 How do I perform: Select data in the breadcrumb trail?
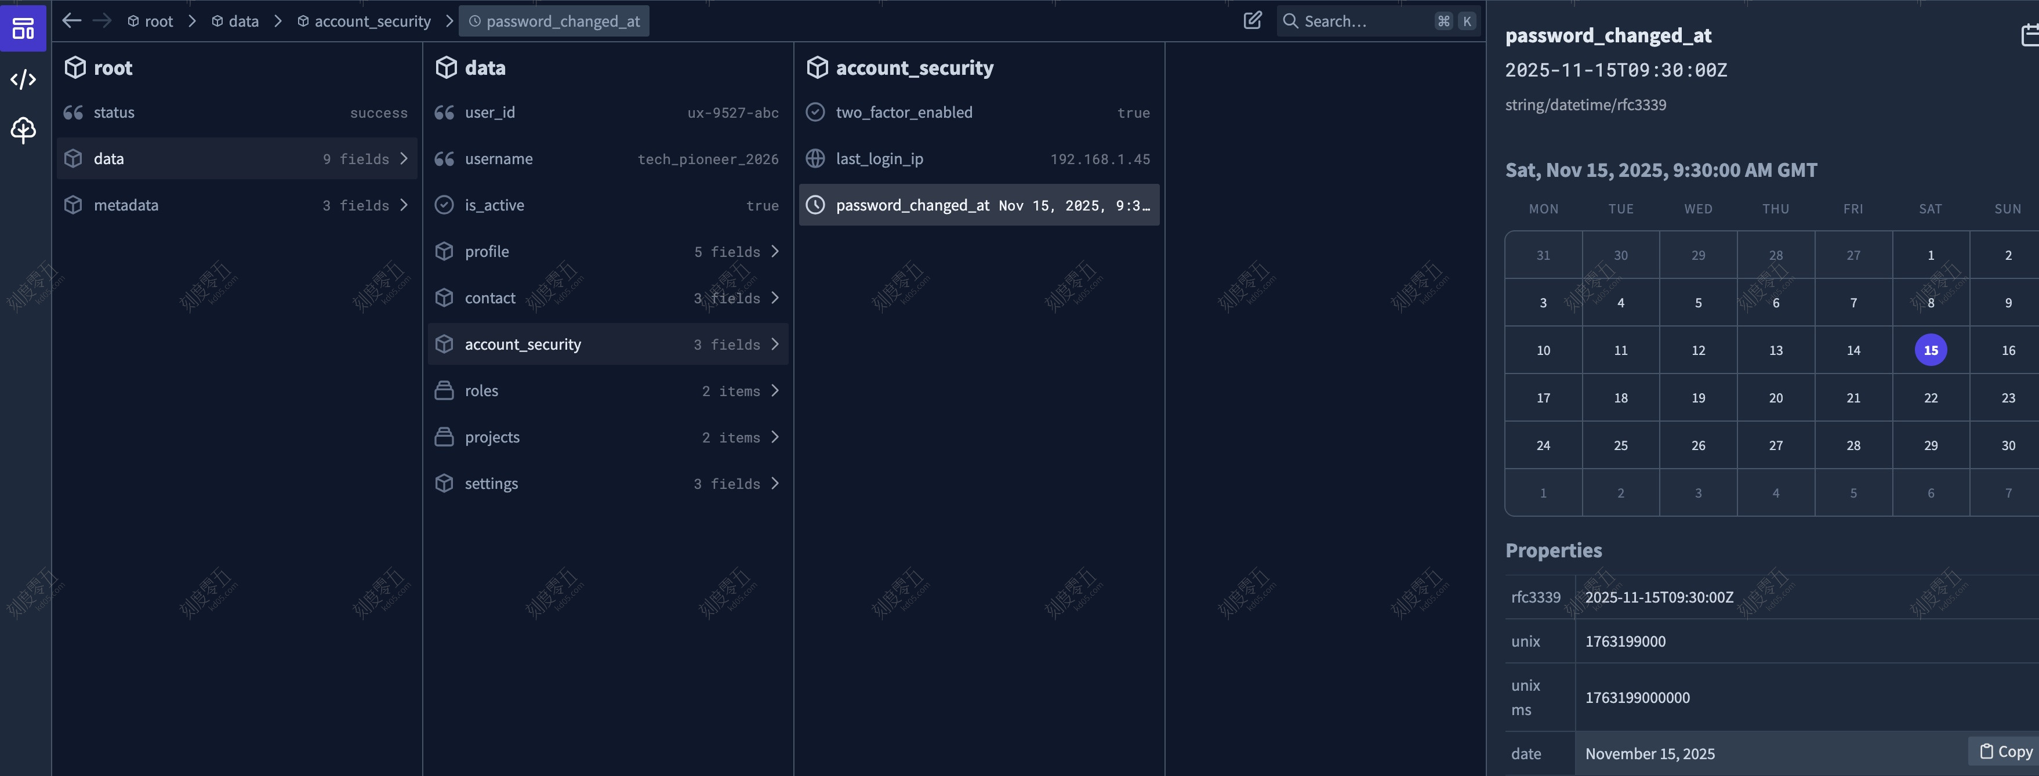[x=244, y=20]
